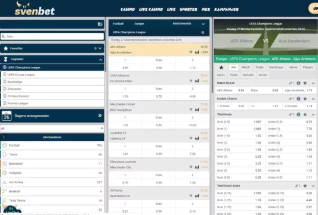Screen dimensions: 318x215
Task: Click the Match Result link icon
Action: point(291,83)
